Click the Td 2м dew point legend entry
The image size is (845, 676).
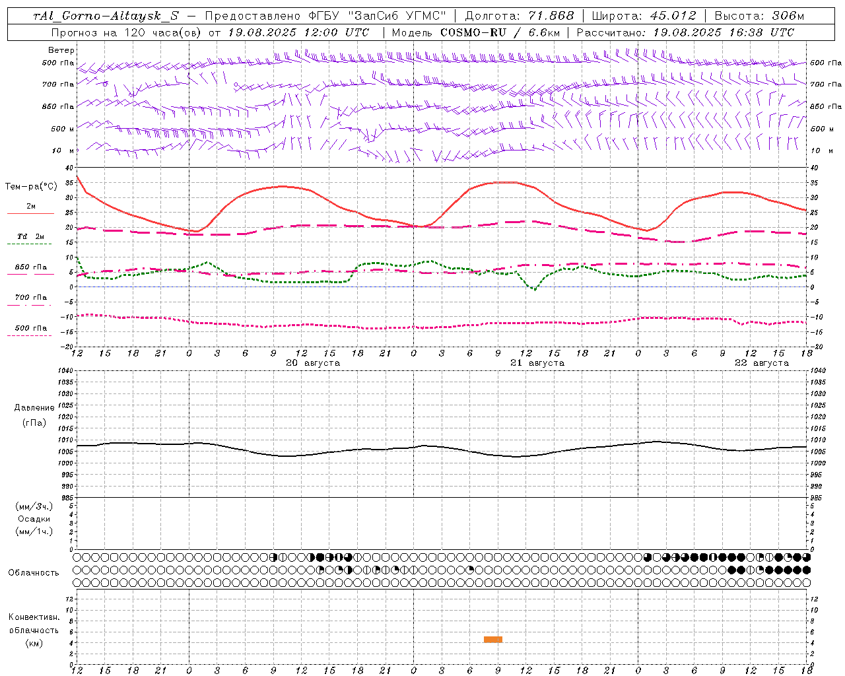(31, 236)
